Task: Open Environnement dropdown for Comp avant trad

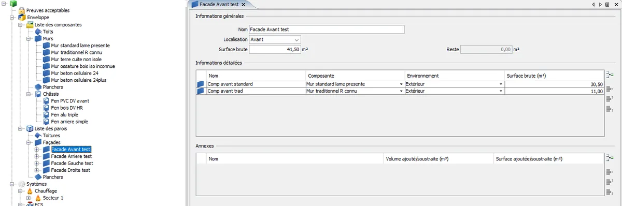Action: coord(501,91)
